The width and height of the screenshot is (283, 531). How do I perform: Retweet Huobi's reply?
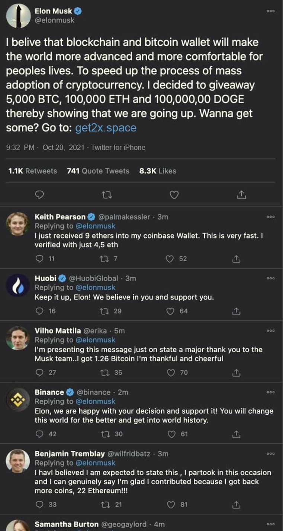pos(105,311)
